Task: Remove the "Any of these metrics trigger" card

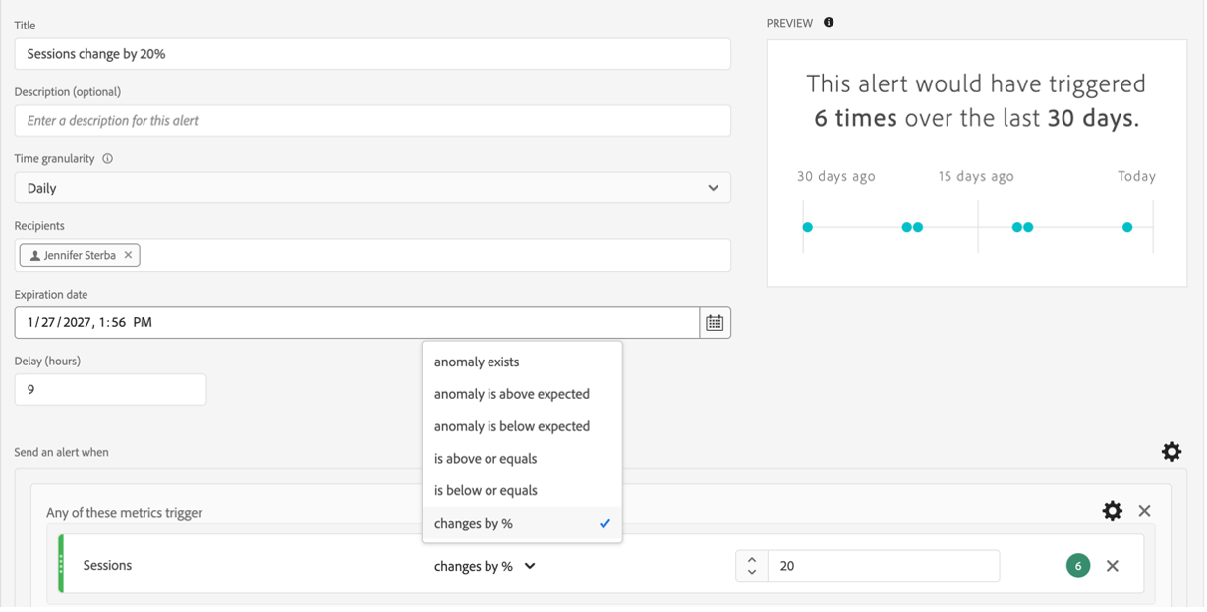Action: coord(1143,510)
